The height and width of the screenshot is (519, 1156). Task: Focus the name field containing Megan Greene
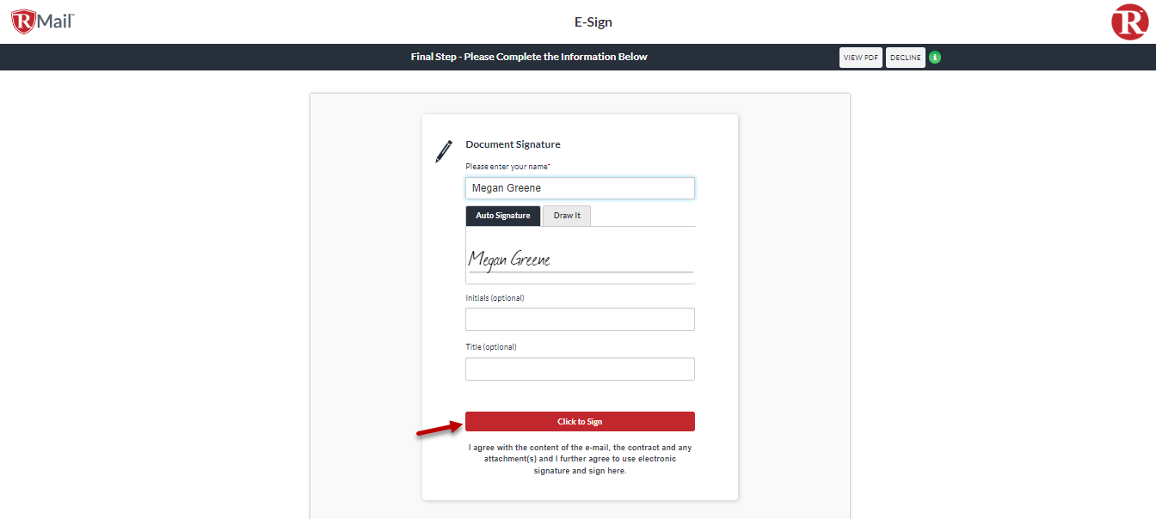580,188
